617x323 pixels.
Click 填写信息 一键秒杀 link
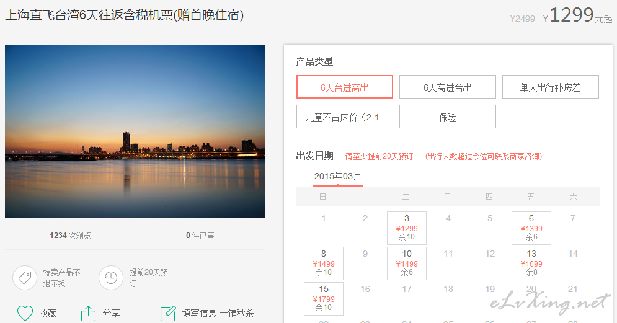click(218, 314)
